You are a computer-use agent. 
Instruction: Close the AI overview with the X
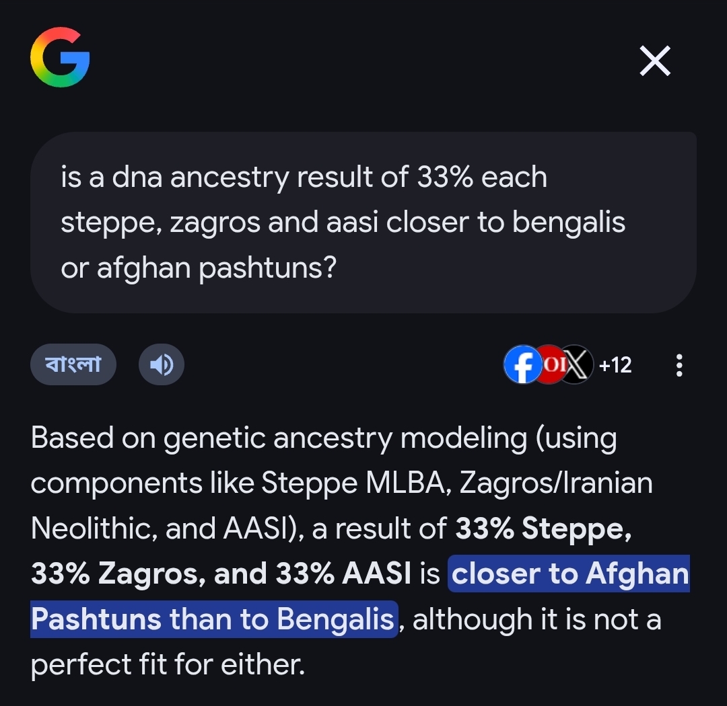(654, 61)
